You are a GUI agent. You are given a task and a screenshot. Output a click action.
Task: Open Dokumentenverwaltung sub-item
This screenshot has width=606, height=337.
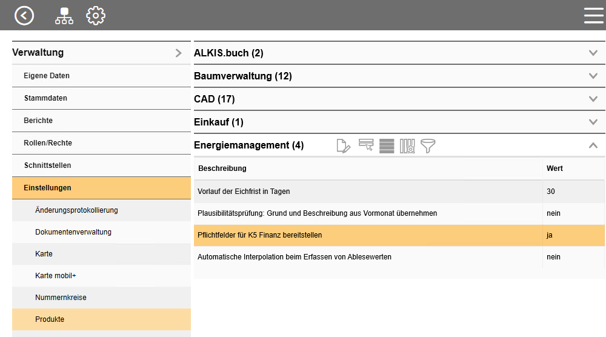point(101,232)
